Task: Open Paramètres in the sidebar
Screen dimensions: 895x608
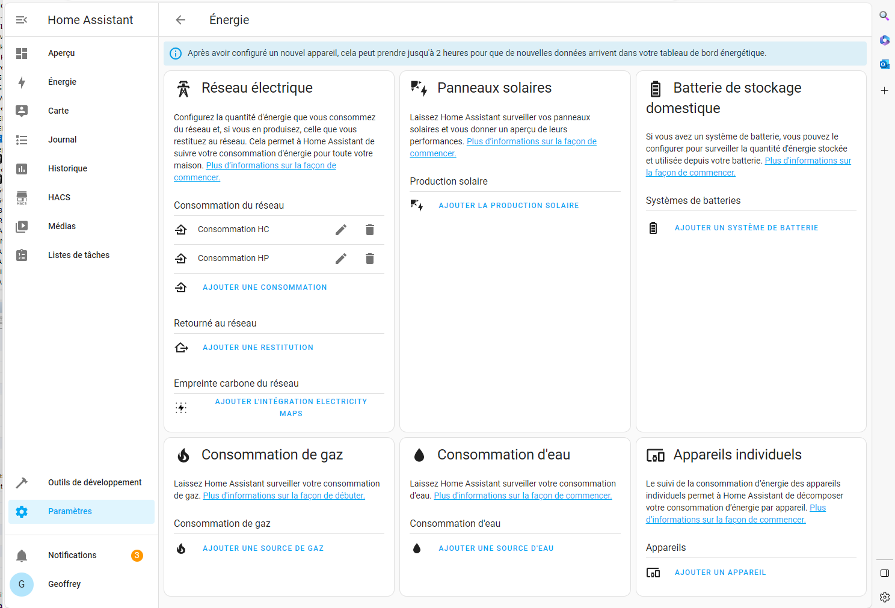Action: point(81,512)
